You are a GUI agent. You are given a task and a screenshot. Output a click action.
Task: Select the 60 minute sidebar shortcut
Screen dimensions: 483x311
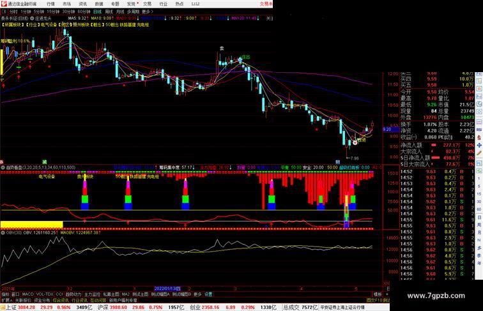tap(479, 209)
